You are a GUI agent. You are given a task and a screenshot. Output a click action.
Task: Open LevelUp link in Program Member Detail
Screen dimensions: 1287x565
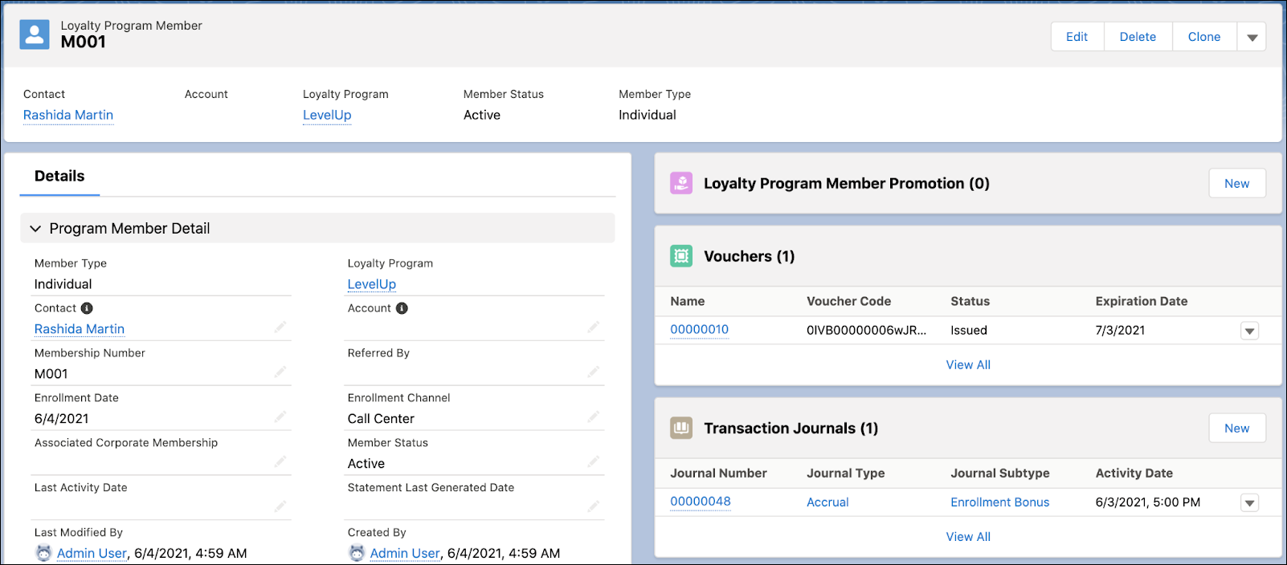tap(372, 284)
